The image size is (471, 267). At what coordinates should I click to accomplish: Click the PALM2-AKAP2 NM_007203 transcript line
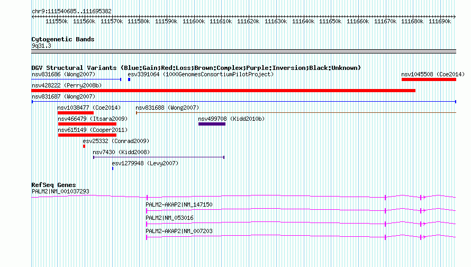pos(301,237)
